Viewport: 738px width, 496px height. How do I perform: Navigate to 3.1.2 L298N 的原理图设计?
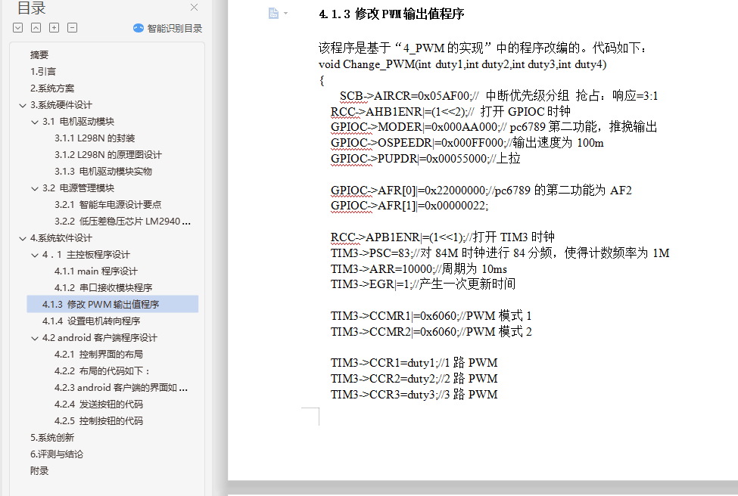tap(107, 155)
